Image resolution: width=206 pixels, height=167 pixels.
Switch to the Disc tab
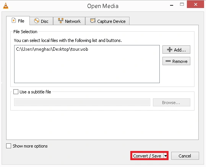(41, 21)
